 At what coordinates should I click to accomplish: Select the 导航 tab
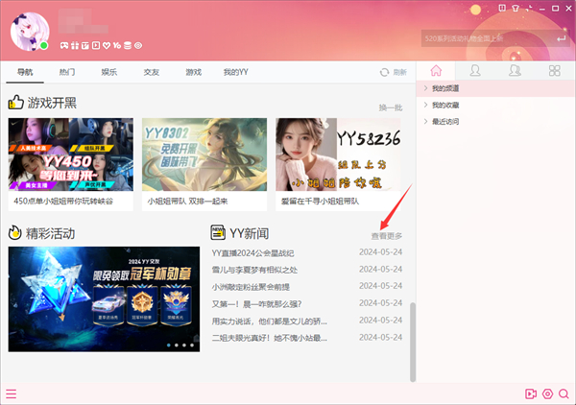click(x=25, y=72)
